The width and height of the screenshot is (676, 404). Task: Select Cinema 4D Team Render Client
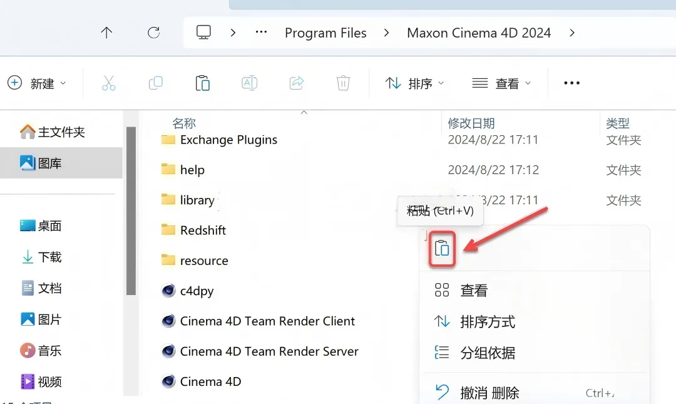click(x=267, y=321)
